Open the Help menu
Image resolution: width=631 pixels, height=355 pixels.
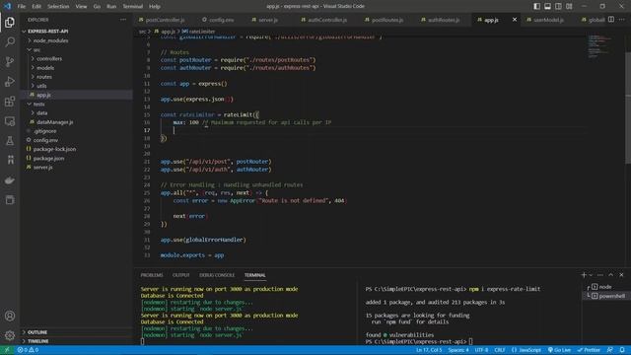click(x=155, y=6)
